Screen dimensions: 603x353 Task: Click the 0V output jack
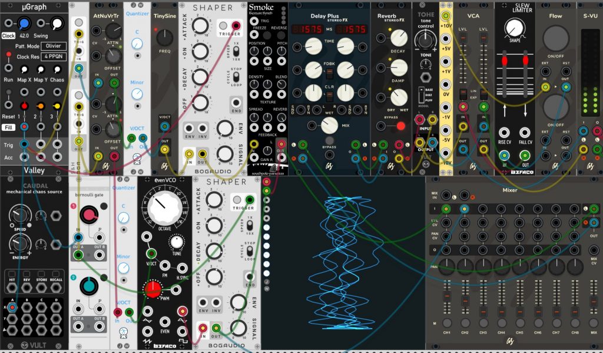coord(445,84)
